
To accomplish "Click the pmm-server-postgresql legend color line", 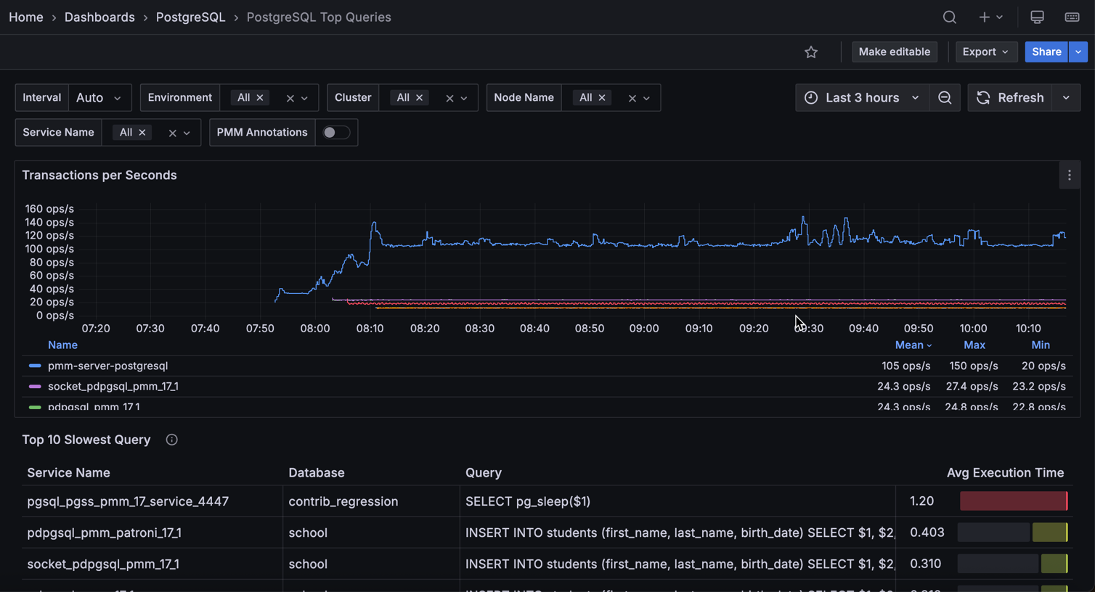I will point(34,366).
